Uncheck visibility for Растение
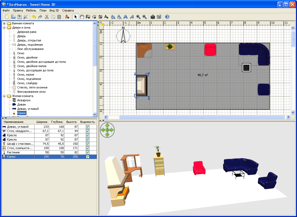 click(x=87, y=152)
